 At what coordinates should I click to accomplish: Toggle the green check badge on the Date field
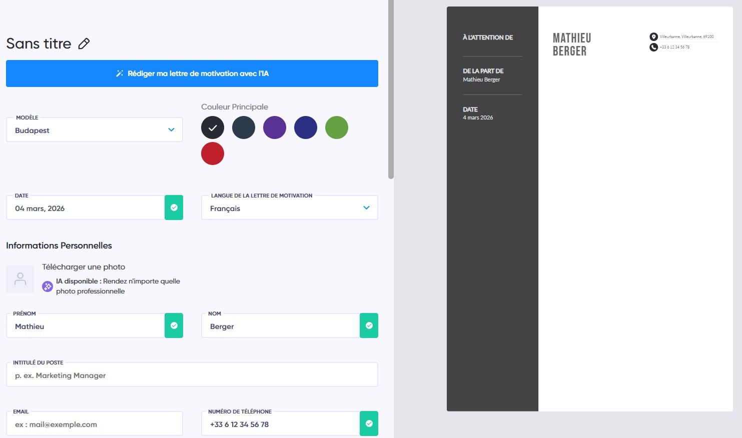click(174, 207)
